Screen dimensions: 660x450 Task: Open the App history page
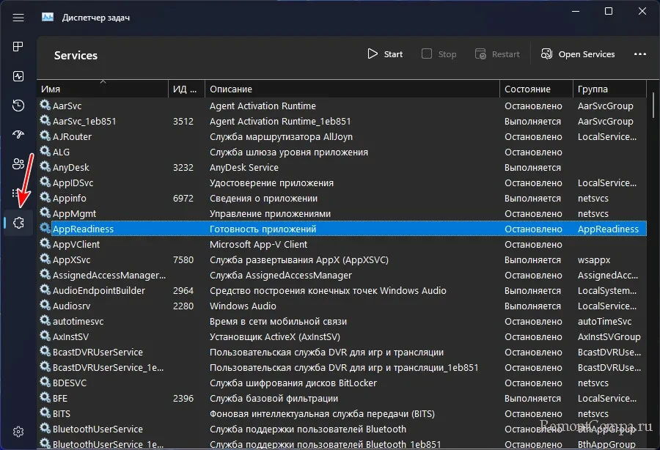(x=18, y=106)
